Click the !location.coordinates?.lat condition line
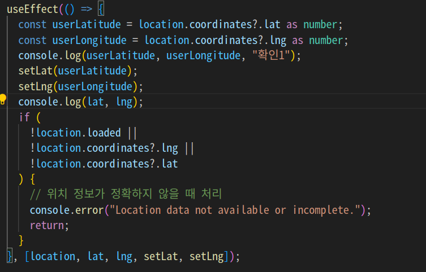Viewport: 426px width, 272px height. (104, 164)
